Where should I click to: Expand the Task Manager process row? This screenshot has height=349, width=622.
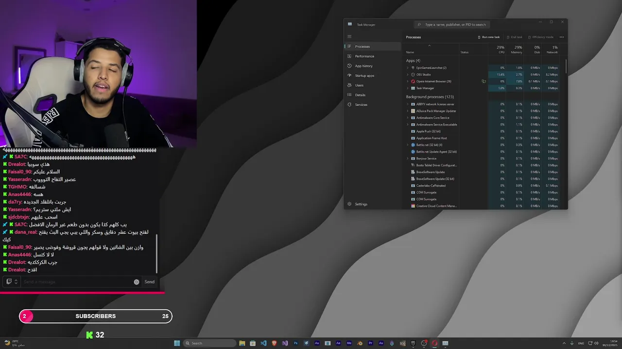pos(408,88)
